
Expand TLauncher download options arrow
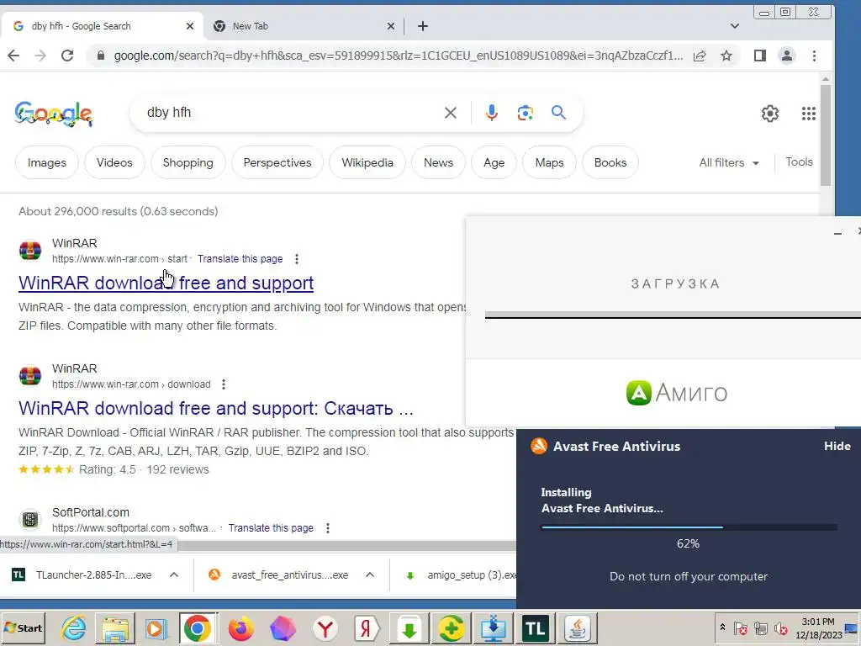[174, 575]
